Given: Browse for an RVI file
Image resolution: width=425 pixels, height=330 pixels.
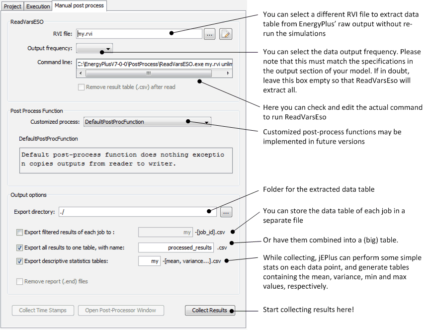Looking at the screenshot, I should (x=210, y=34).
